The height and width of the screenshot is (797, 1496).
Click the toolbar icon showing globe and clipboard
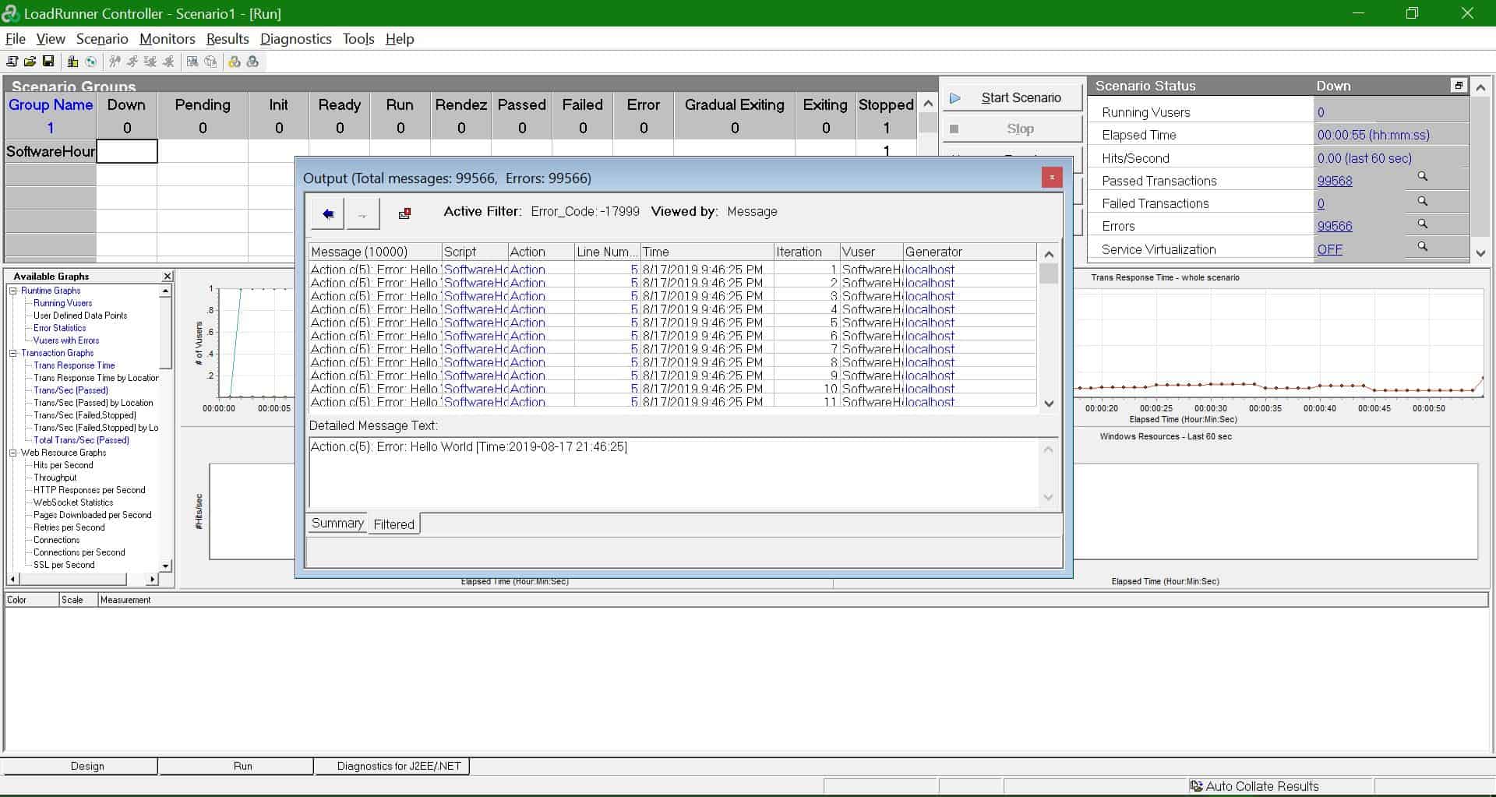210,62
